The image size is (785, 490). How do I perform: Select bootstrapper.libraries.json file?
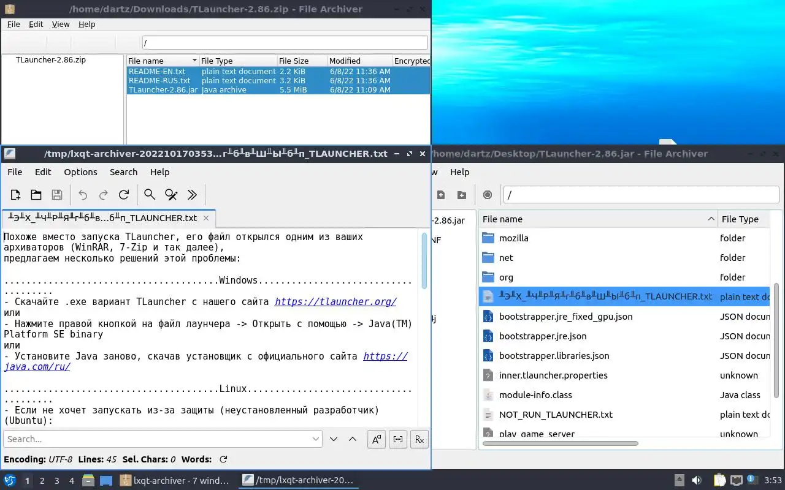(624, 356)
